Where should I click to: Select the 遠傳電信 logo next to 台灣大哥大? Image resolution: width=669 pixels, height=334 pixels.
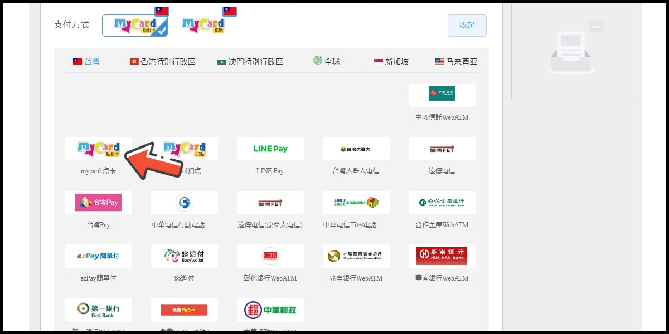pyautogui.click(x=442, y=149)
